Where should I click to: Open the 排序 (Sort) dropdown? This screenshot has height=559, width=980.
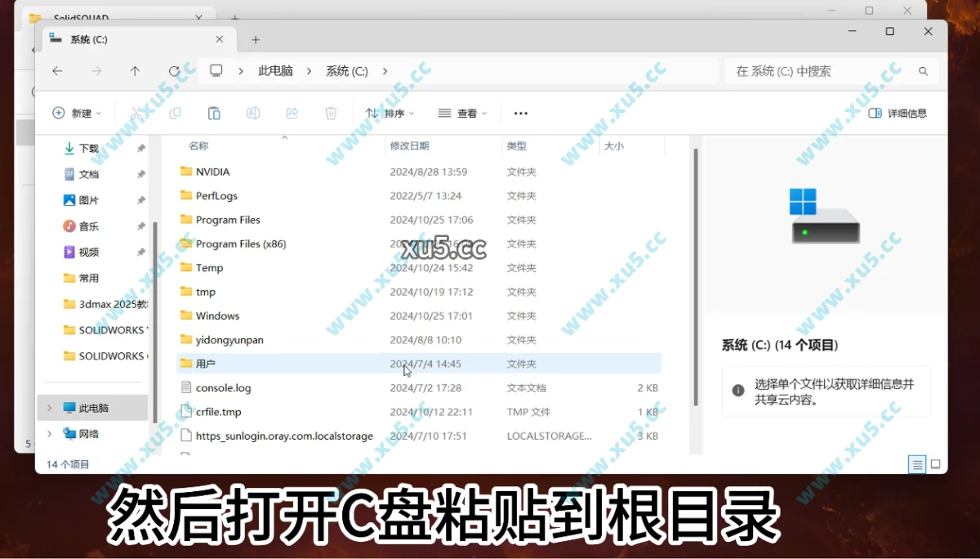pyautogui.click(x=390, y=113)
